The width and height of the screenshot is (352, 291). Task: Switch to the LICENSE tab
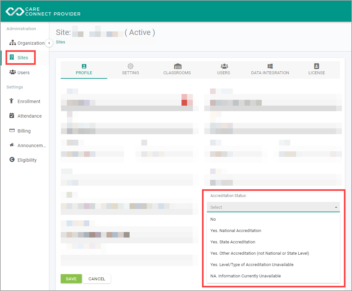tap(317, 70)
